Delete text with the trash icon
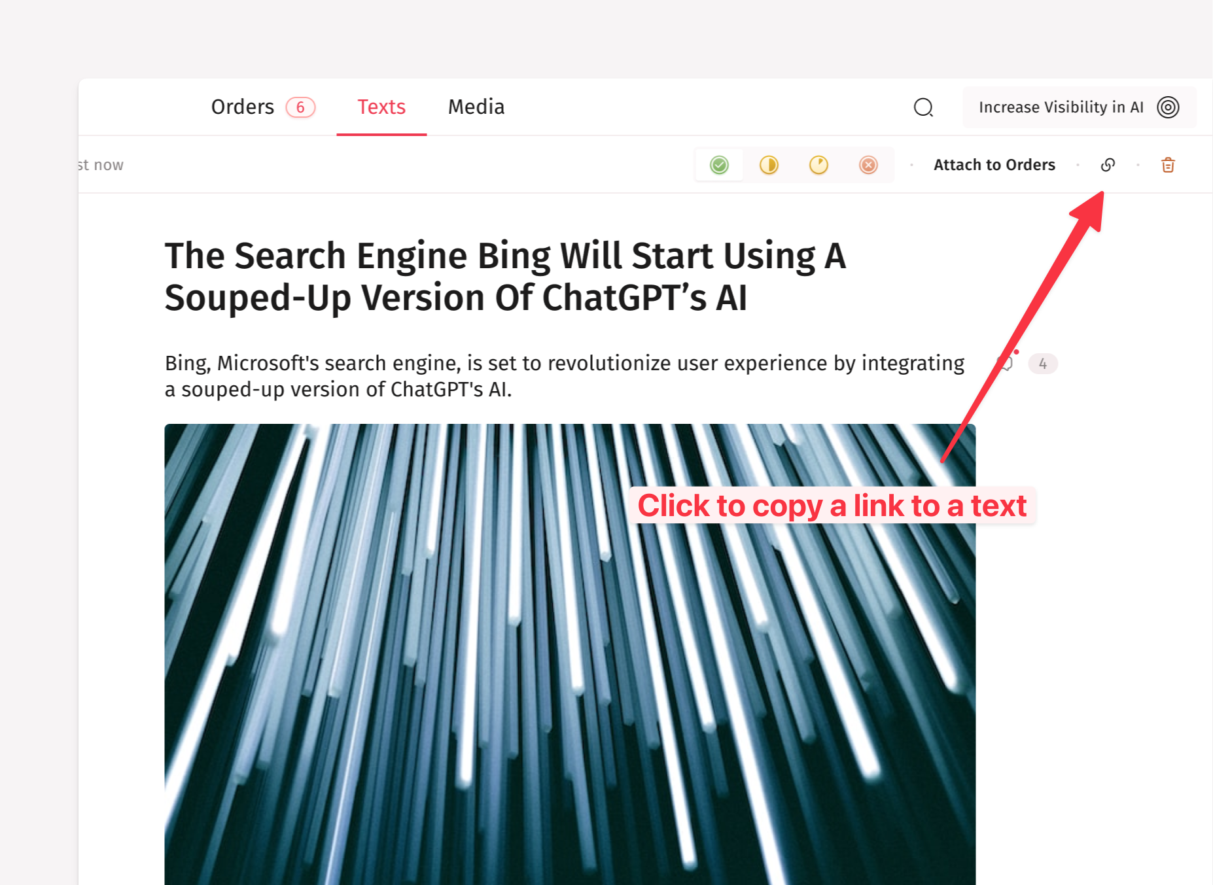This screenshot has width=1213, height=885. tap(1168, 165)
